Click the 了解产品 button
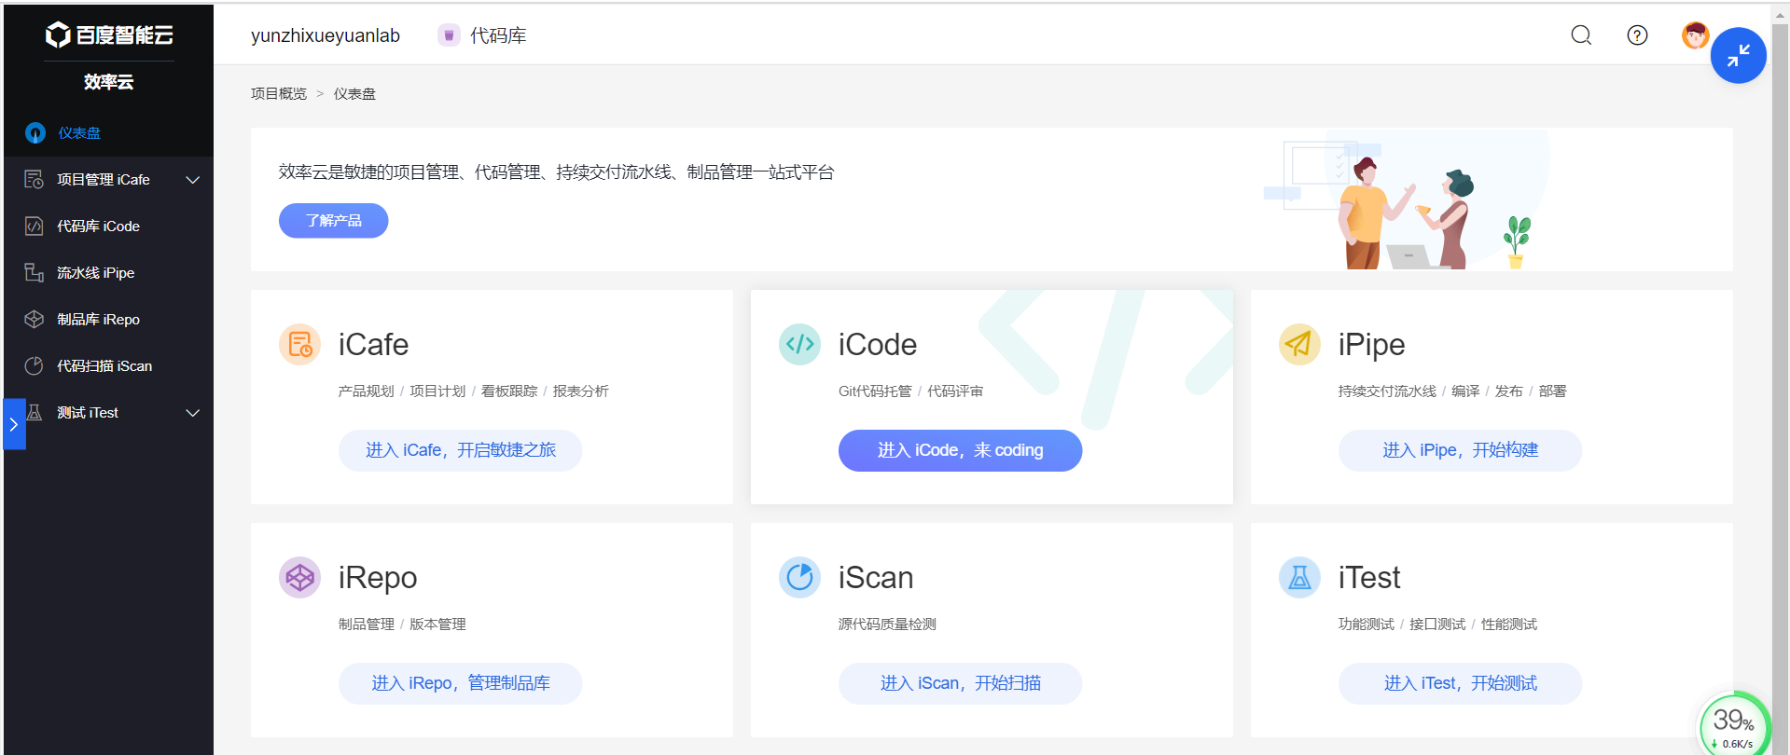The image size is (1790, 755). [x=333, y=221]
